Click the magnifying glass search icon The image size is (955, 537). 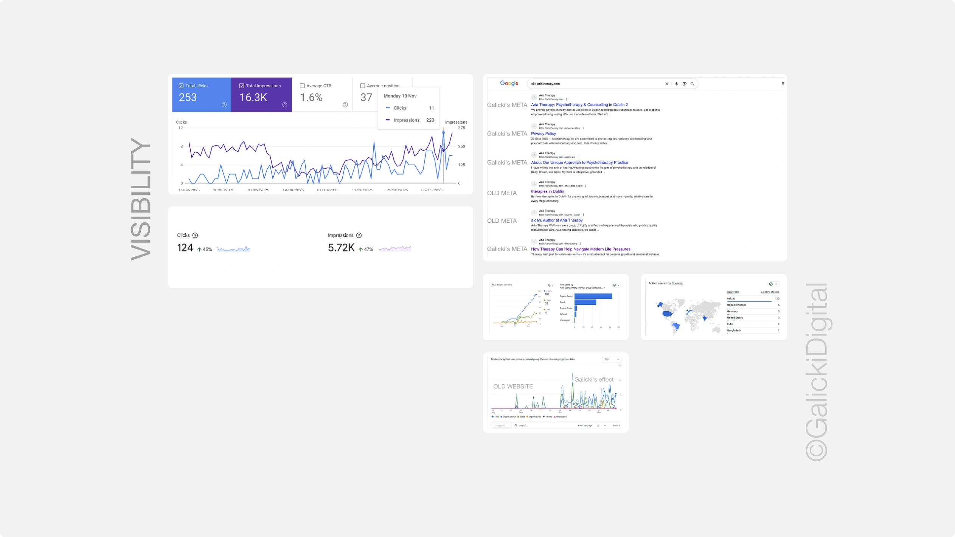click(x=693, y=84)
